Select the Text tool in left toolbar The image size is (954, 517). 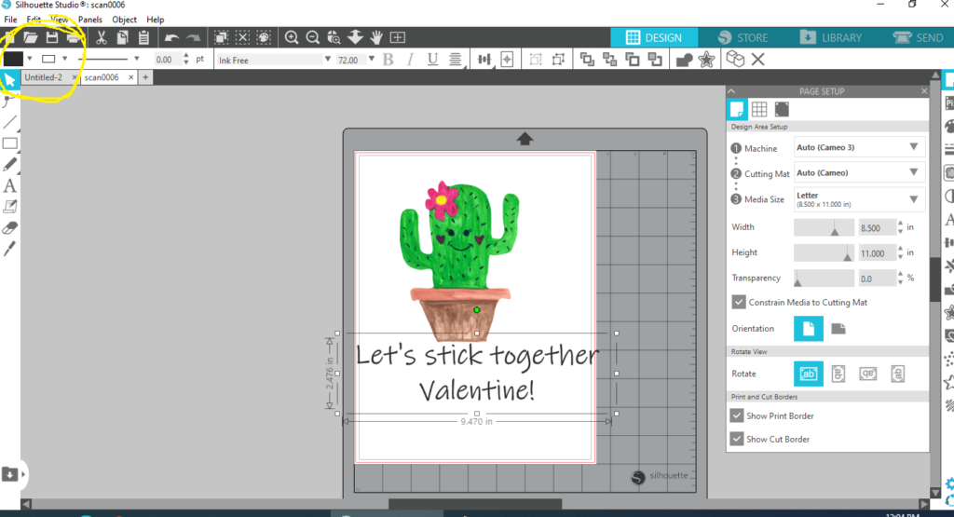(10, 185)
